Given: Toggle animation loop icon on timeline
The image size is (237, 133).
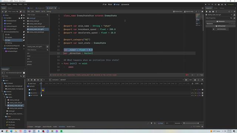Looking at the screenshot, I should 202,83.
